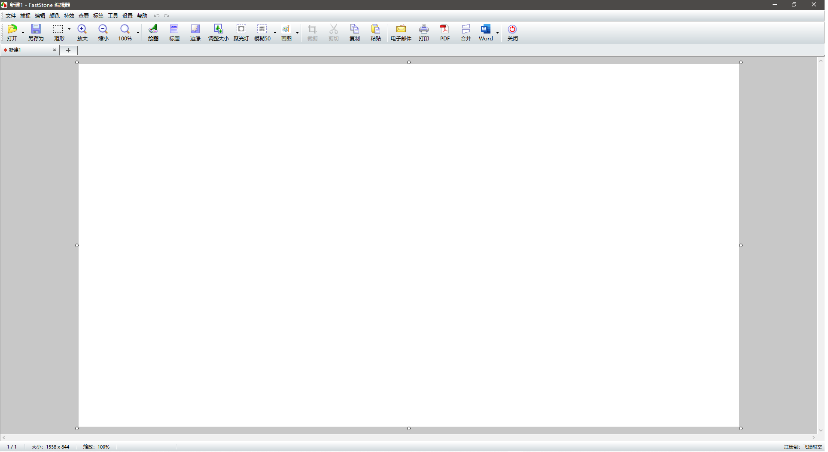Click the right-middle canvas resize handle

point(741,245)
